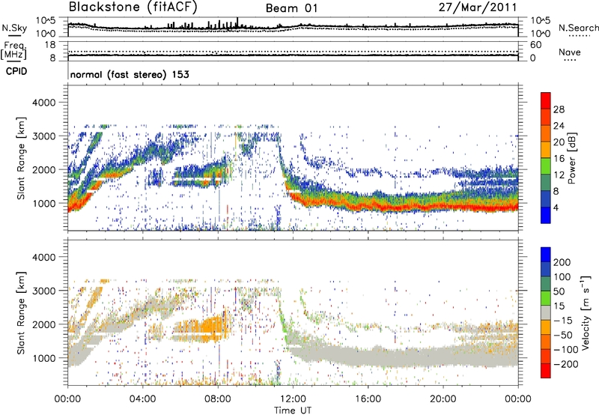Click the 'N.Search' legend label
The image size is (599, 415).
click(x=578, y=28)
